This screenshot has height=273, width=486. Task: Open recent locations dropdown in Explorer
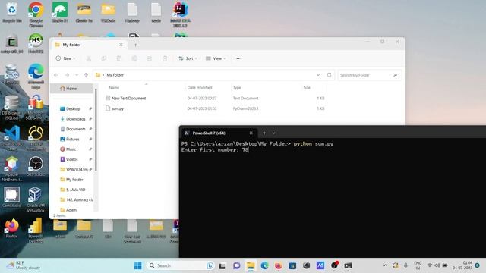tap(77, 75)
